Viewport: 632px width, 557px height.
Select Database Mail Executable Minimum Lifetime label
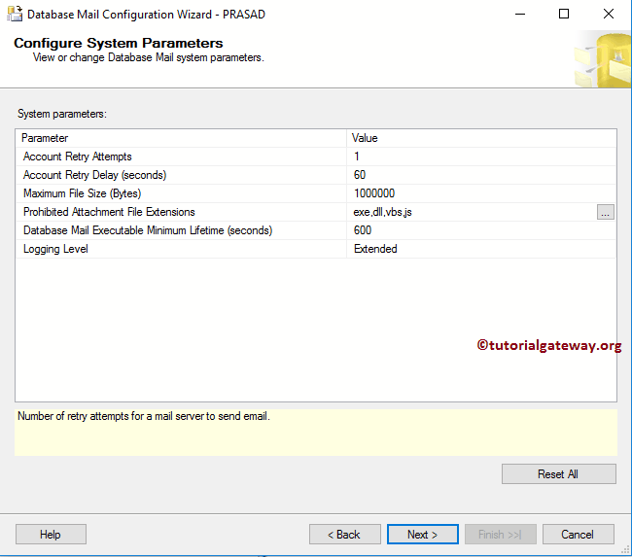[x=148, y=230]
